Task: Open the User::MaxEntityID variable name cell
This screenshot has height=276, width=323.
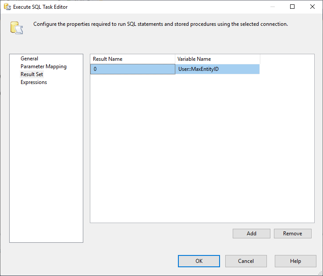Action: click(x=217, y=69)
